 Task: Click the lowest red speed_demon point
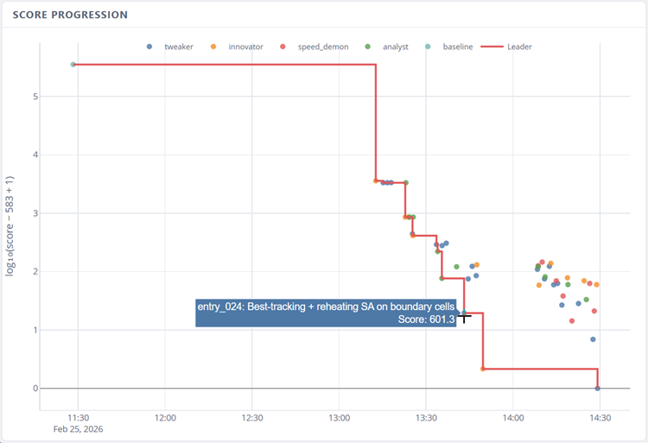pyautogui.click(x=572, y=321)
